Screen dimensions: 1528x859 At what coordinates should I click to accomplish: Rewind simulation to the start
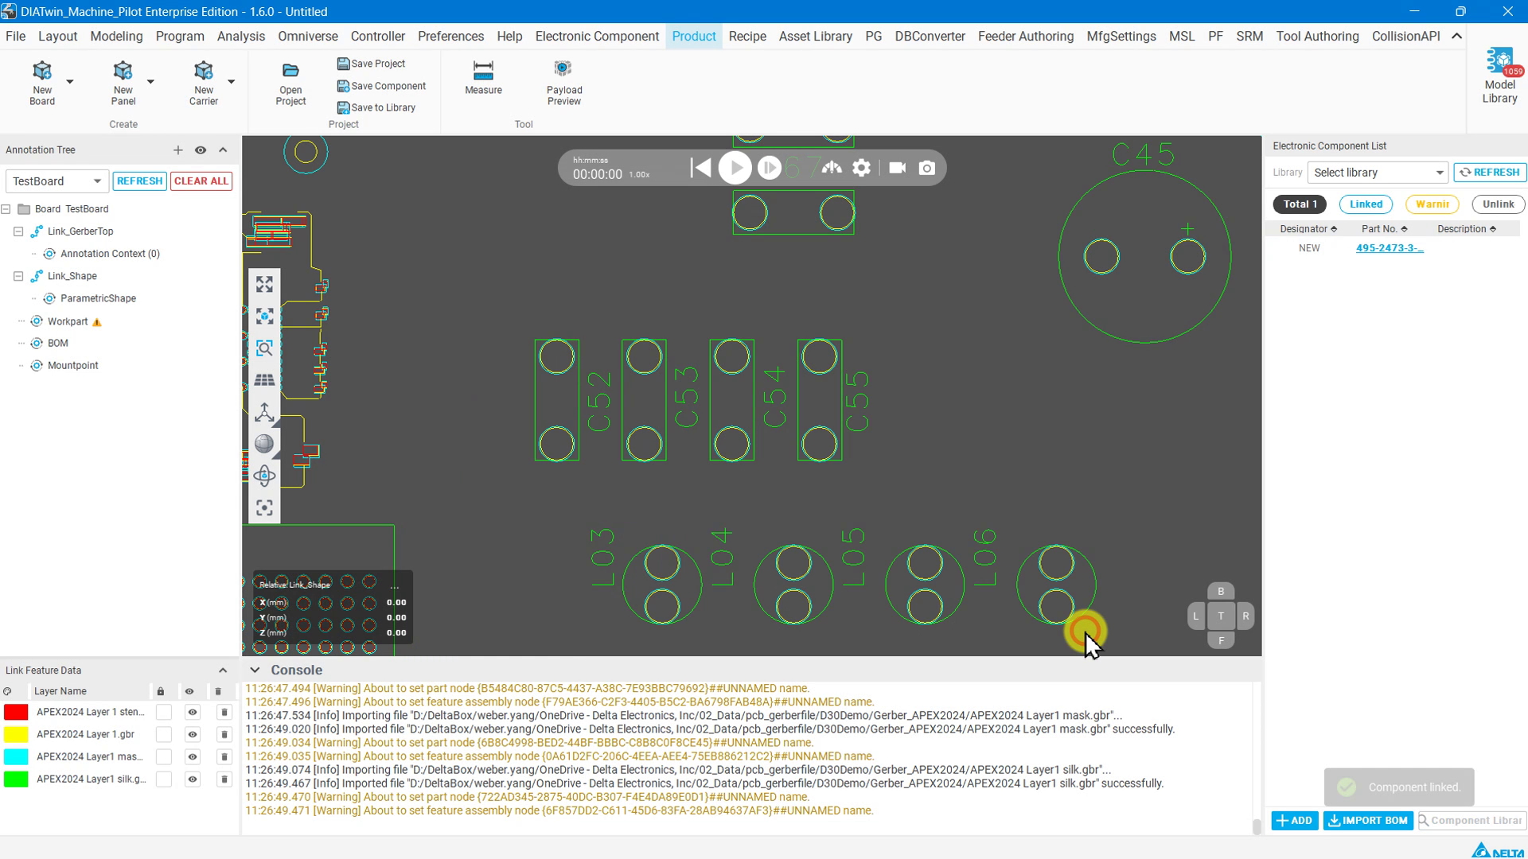pyautogui.click(x=700, y=168)
